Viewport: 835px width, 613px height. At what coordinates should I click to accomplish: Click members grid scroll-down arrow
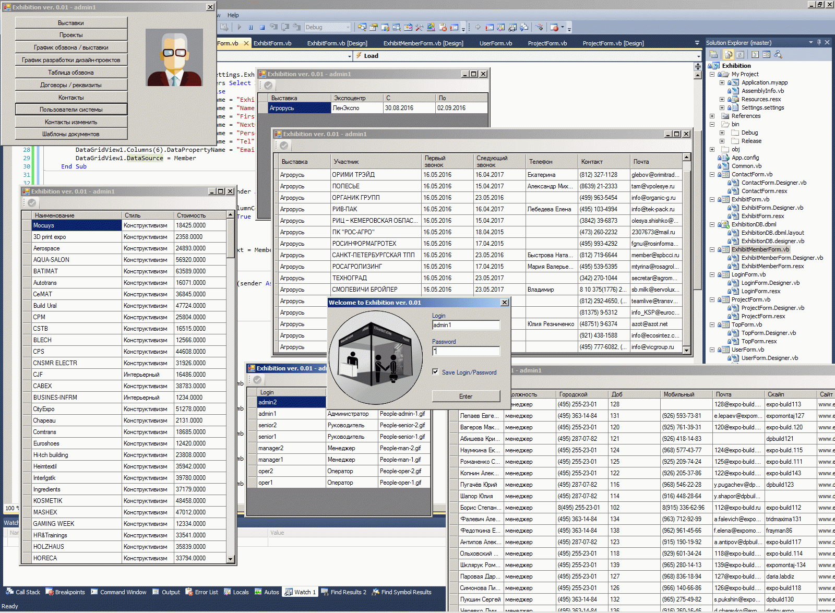687,351
